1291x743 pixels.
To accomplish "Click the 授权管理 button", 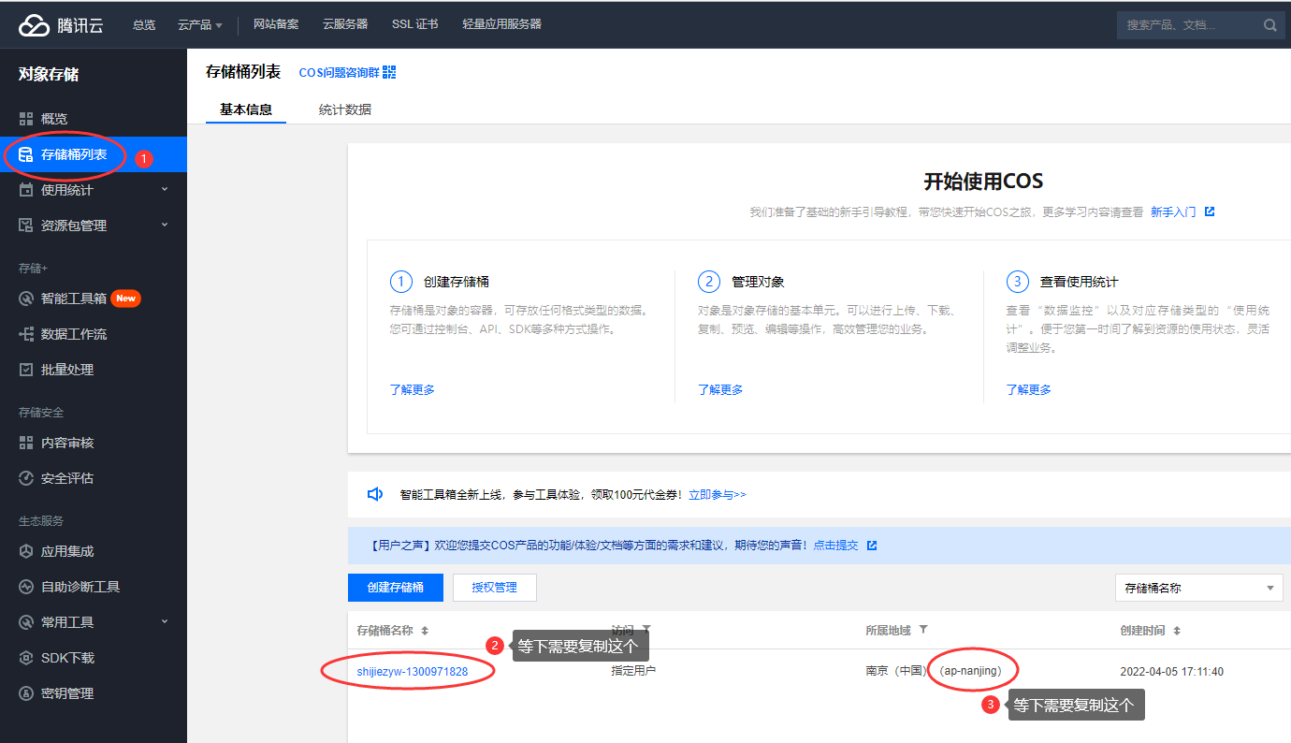I will (495, 588).
